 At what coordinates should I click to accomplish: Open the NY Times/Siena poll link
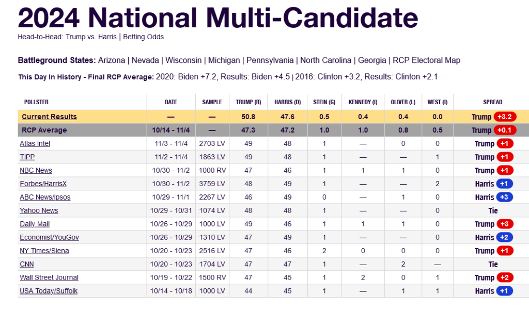coord(44,251)
